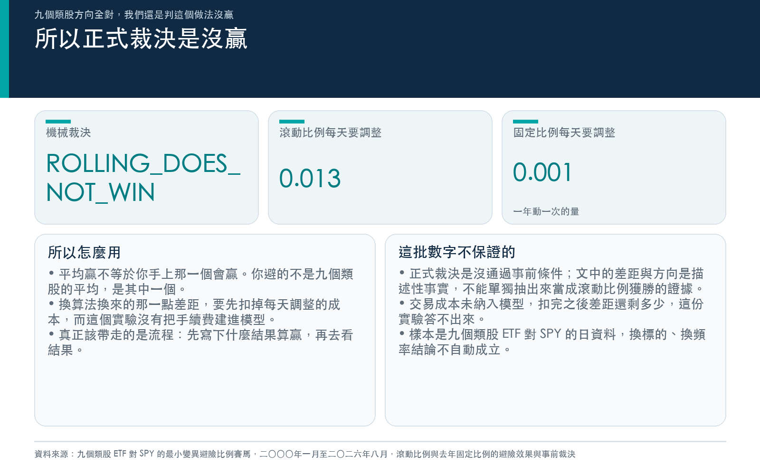Click the slide title 所以正式裁決是沒贏

click(x=141, y=38)
